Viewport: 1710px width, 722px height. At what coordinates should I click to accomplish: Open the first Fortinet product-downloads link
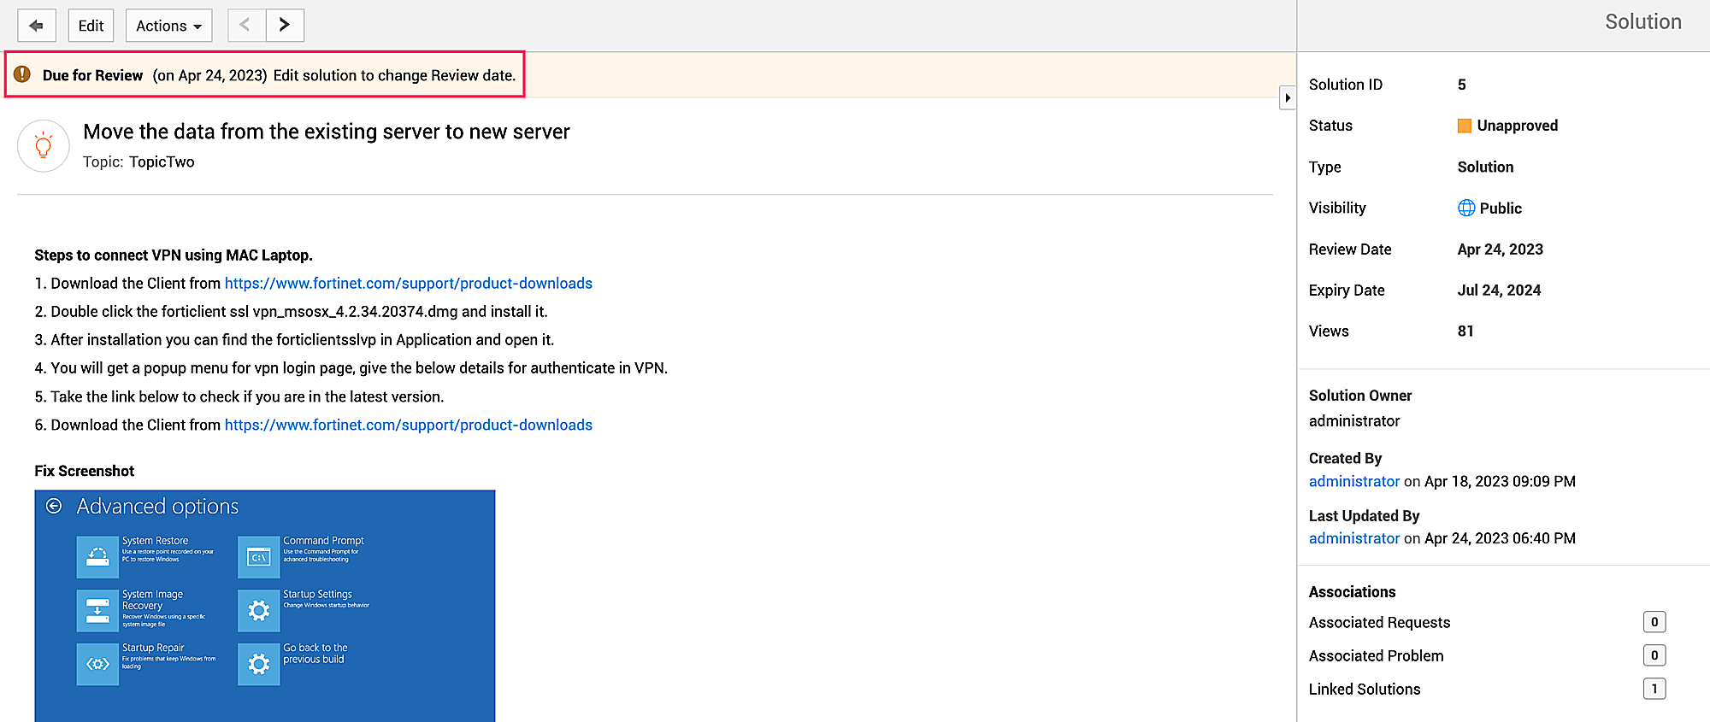pos(408,283)
